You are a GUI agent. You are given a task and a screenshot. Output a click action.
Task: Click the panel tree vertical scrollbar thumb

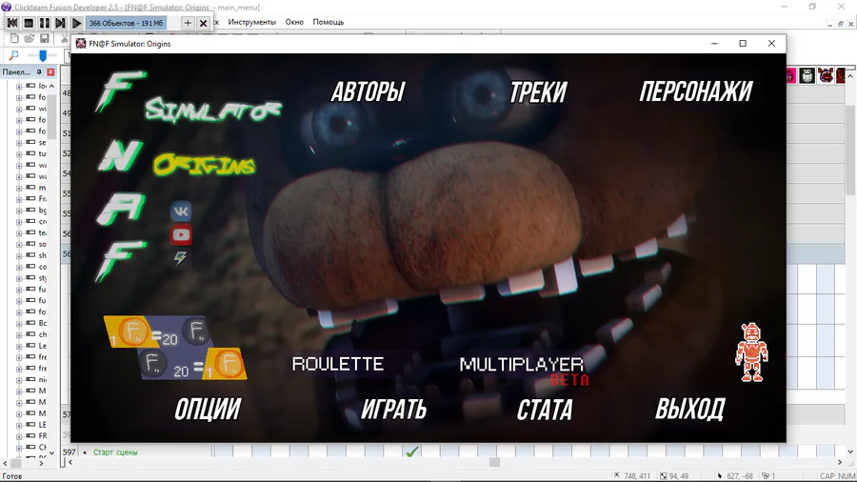click(x=52, y=117)
